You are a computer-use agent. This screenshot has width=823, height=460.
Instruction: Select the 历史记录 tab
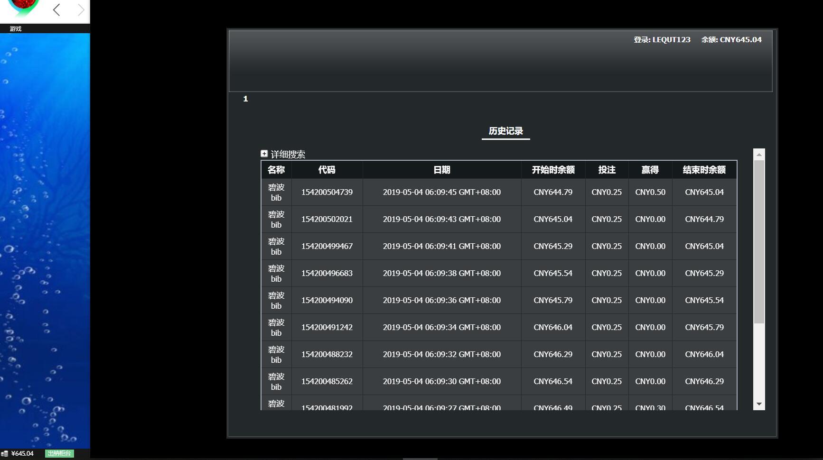click(x=506, y=131)
